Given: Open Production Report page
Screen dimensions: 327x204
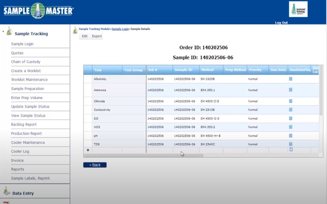Looking at the screenshot, I should [x=26, y=133].
